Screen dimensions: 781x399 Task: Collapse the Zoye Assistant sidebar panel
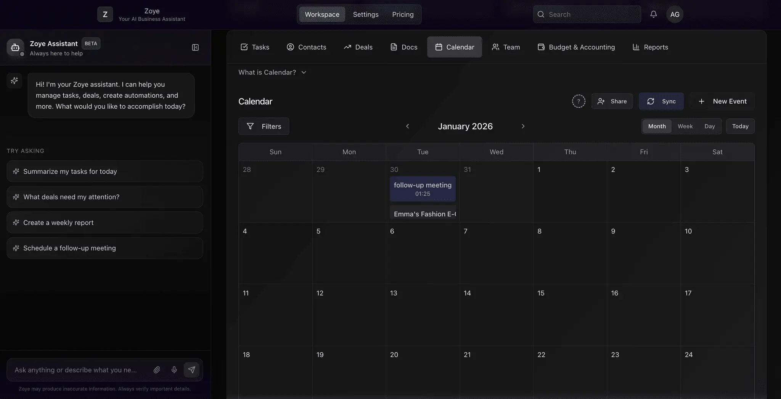point(195,47)
